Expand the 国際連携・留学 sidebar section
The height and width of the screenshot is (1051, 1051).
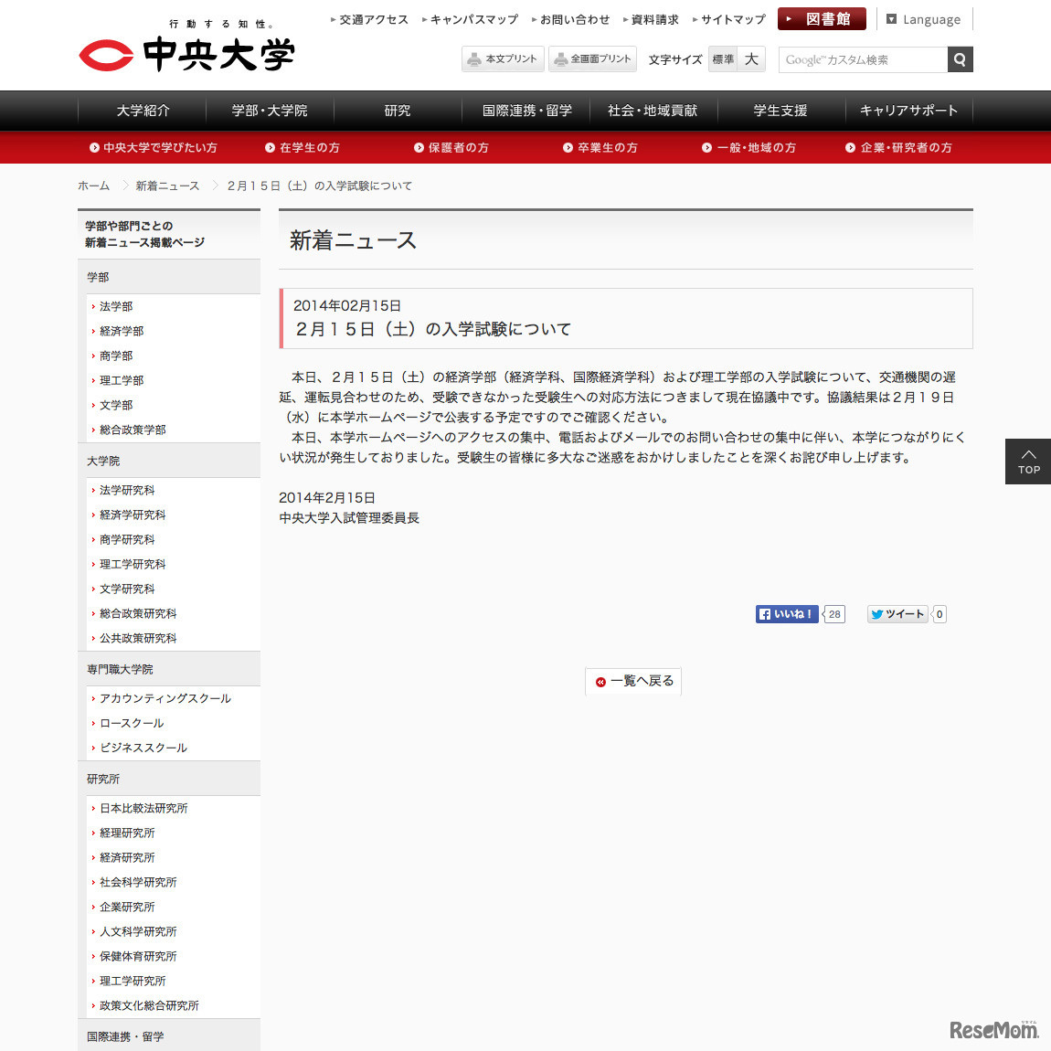click(x=123, y=1036)
